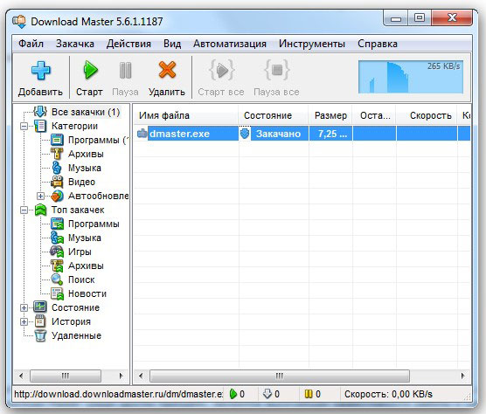
Task: Select Программы under Категории
Action: click(98, 140)
